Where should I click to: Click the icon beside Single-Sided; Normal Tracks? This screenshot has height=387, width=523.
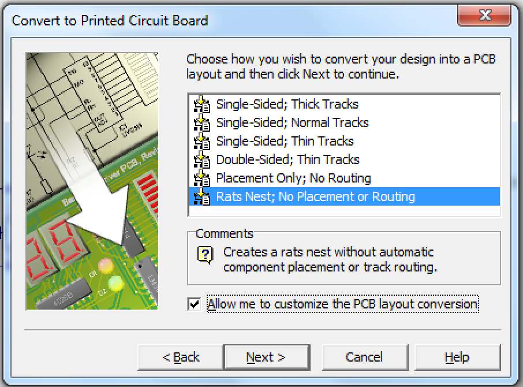(202, 123)
